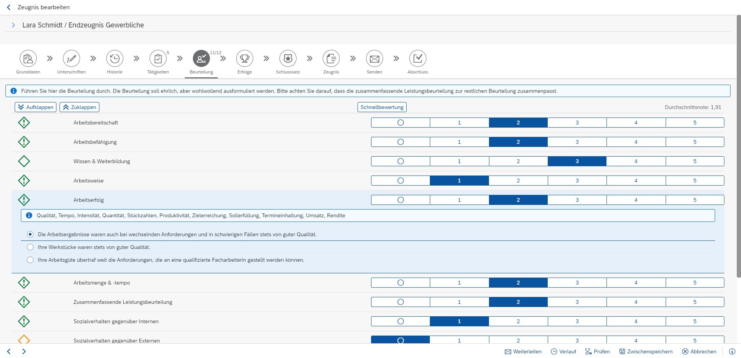This screenshot has width=741, height=358.
Task: Click the diamond status icon for Arbeitsmenge & -tempo
Action: 24,283
